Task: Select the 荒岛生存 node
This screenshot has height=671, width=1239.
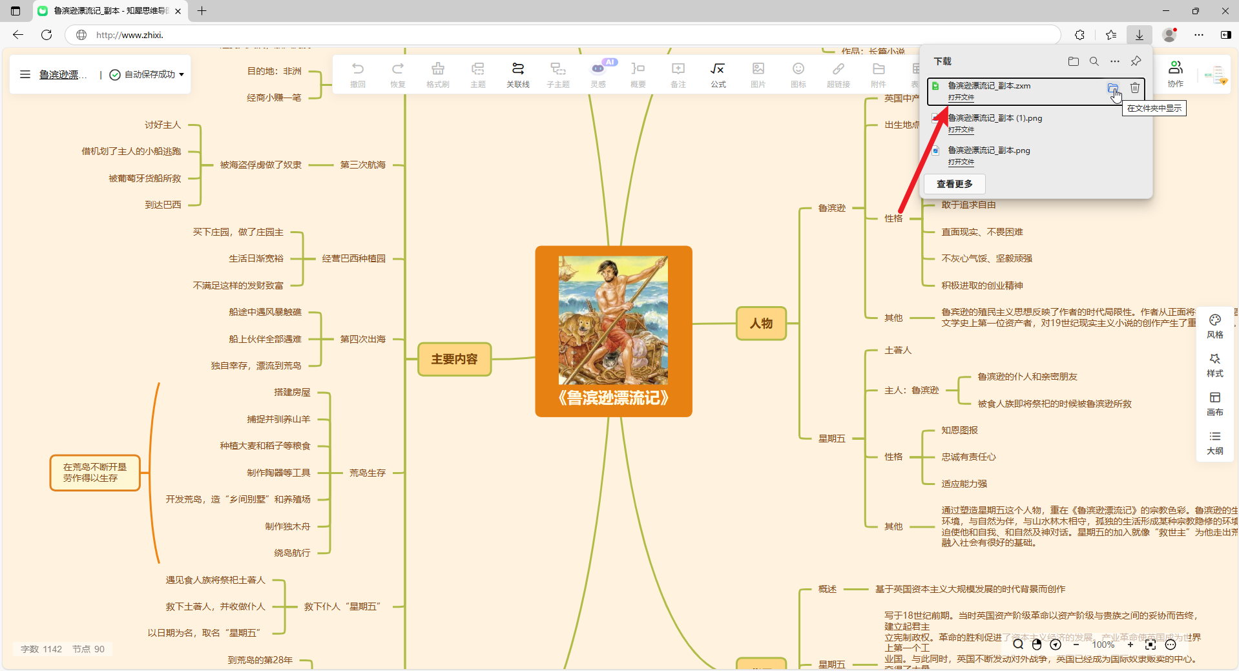Action: (x=368, y=473)
